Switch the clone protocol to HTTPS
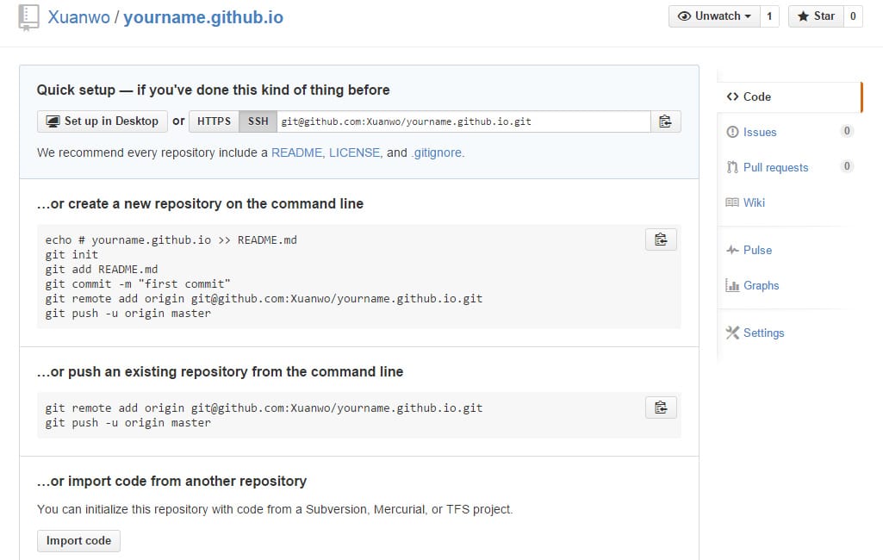The height and width of the screenshot is (560, 883). (x=213, y=121)
